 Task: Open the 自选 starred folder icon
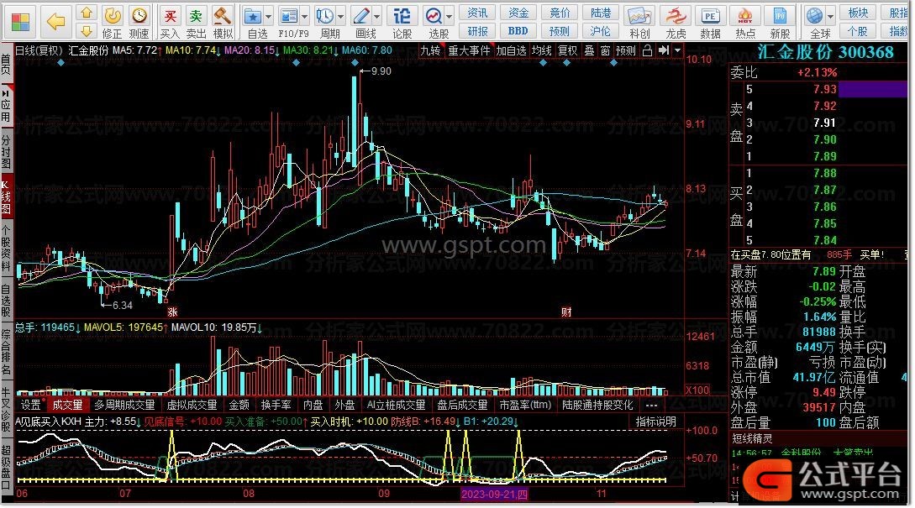coord(253,16)
